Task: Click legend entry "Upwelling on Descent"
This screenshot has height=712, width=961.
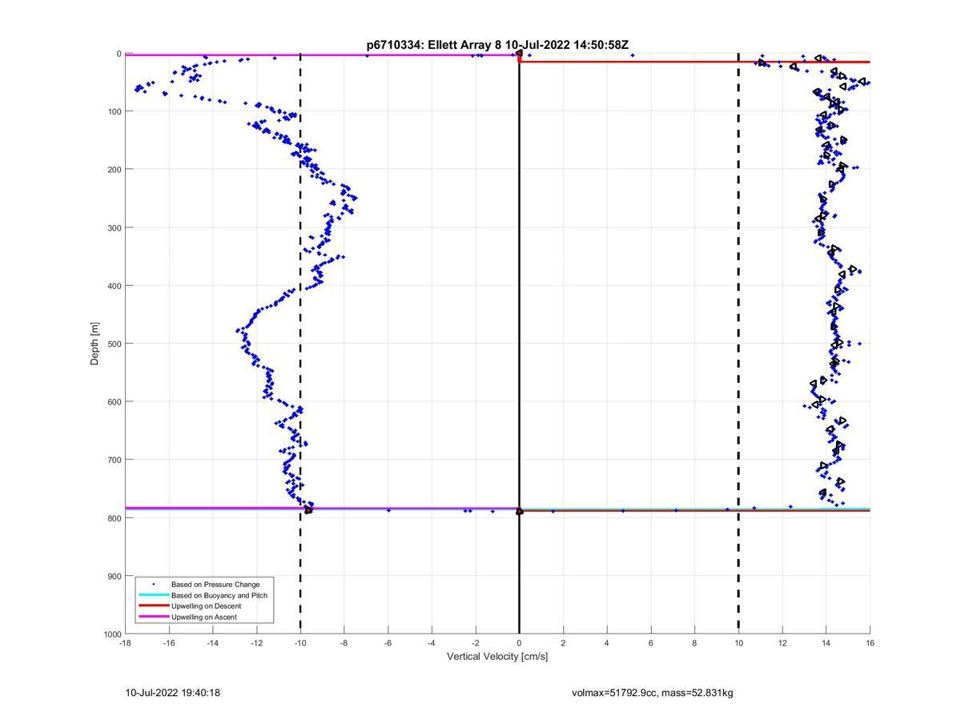Action: 206,606
